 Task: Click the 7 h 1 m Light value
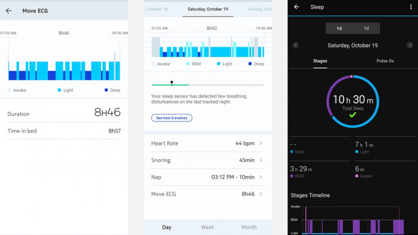point(364,144)
